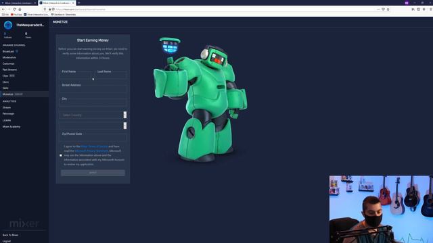This screenshot has height=243, width=433.
Task: Open the hamburger menu in Firefox toolbar
Action: coord(431,9)
